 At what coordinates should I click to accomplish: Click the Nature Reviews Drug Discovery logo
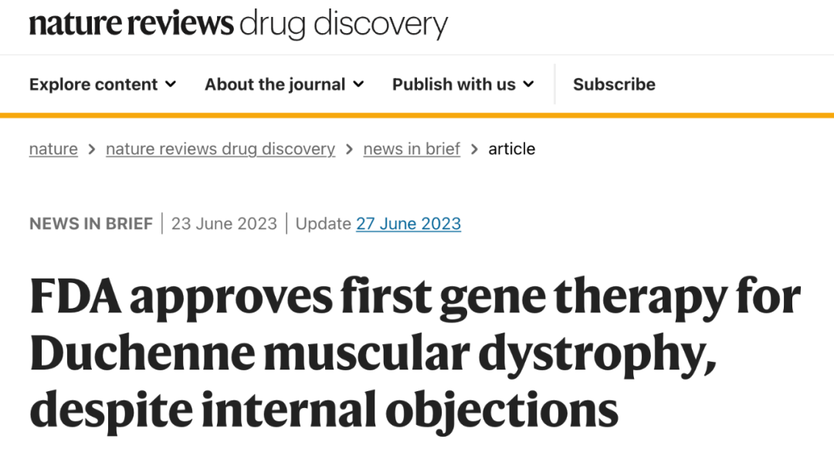(238, 24)
